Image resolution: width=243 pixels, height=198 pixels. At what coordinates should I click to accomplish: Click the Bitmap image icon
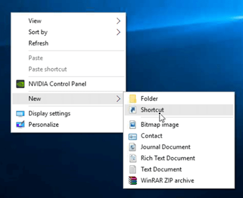[x=133, y=125]
